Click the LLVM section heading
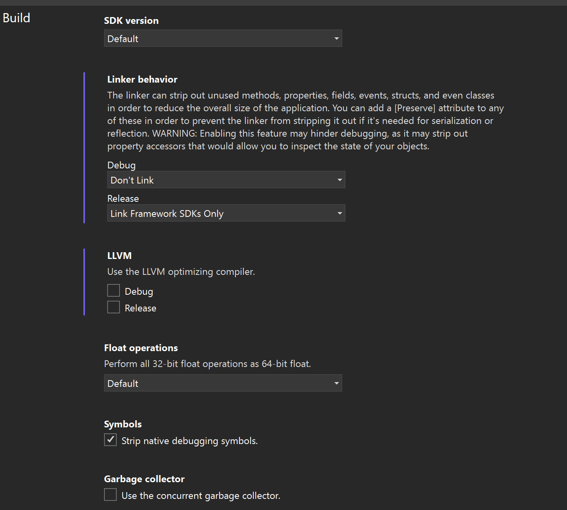Viewport: 567px width, 510px height. [119, 256]
